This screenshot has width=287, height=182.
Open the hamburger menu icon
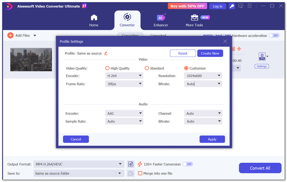point(249,6)
